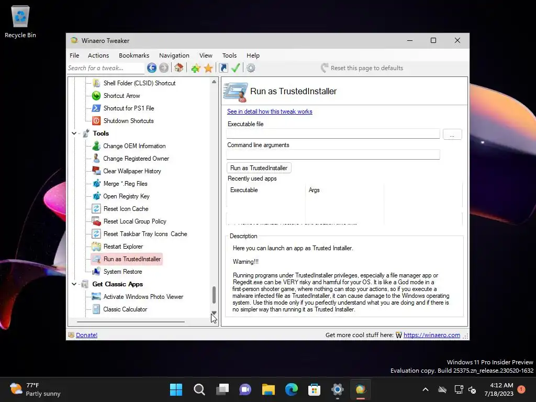Open taskbar Search
The height and width of the screenshot is (402, 536).
click(x=199, y=389)
